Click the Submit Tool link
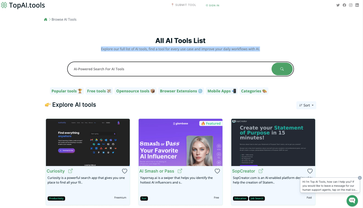The height and width of the screenshot is (208, 363). [184, 5]
